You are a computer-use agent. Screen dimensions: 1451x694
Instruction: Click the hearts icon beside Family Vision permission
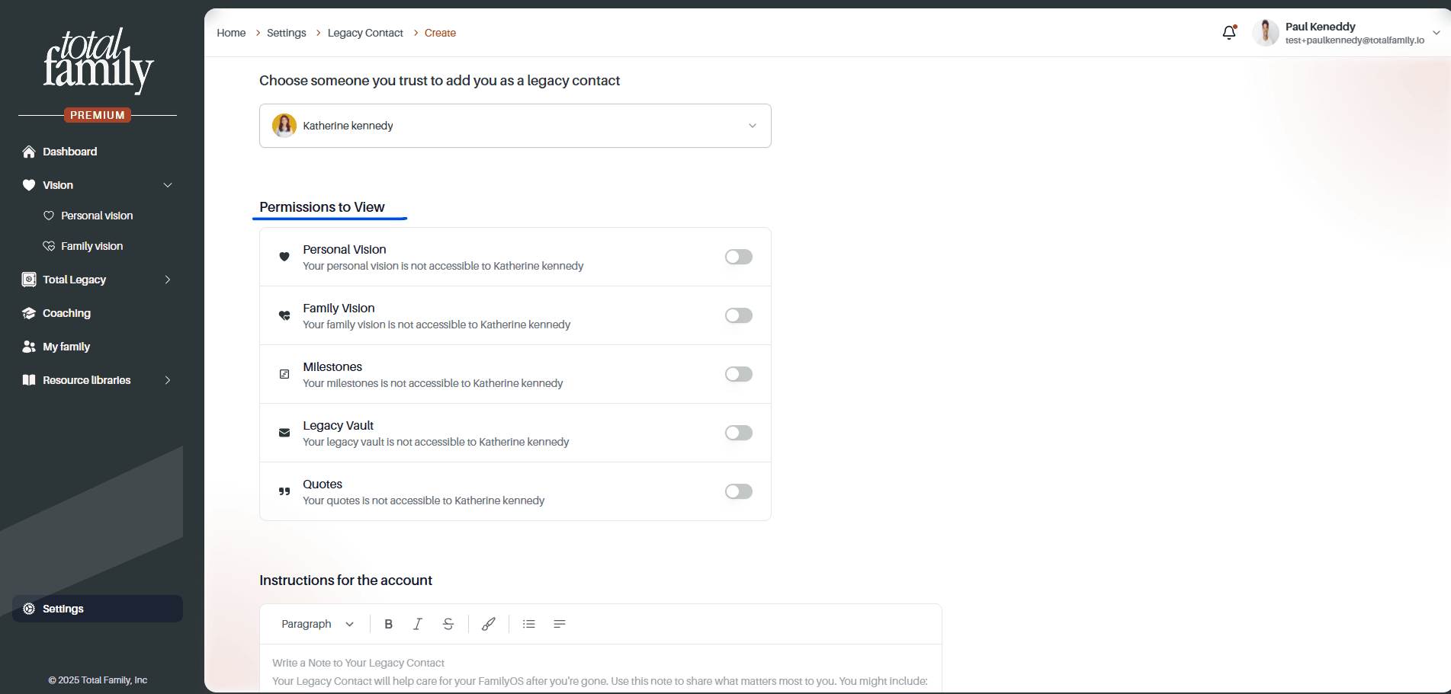[284, 315]
